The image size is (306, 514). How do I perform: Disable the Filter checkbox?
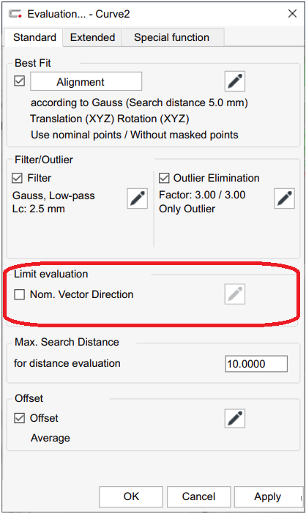click(x=17, y=178)
